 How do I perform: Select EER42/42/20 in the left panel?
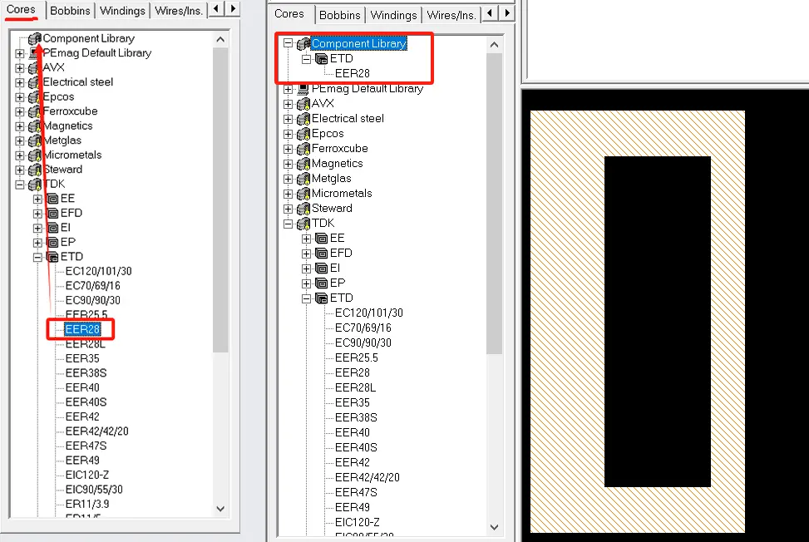point(97,431)
